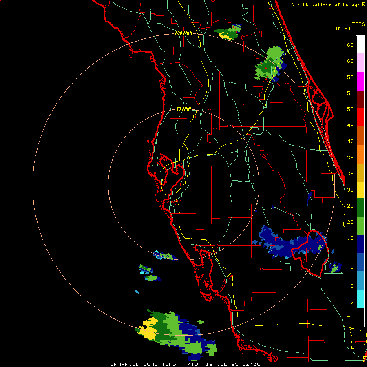Click the 50 value on the scale
367x367 pixels.
tap(350, 109)
